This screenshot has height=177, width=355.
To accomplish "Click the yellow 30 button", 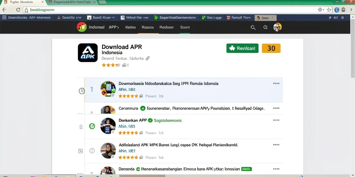I will point(271,48).
